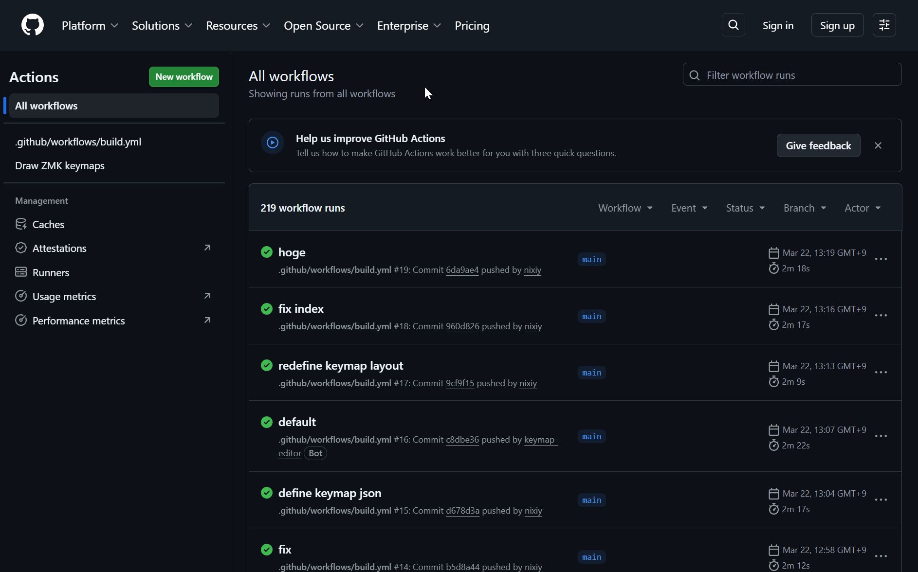The image size is (918, 572).
Task: Click the Sign up button
Action: [x=837, y=25]
